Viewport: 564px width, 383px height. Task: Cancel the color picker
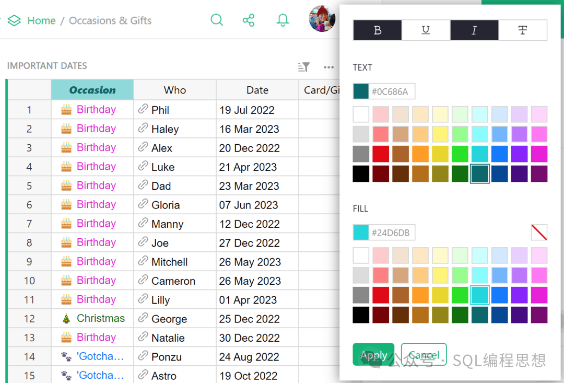pyautogui.click(x=424, y=355)
